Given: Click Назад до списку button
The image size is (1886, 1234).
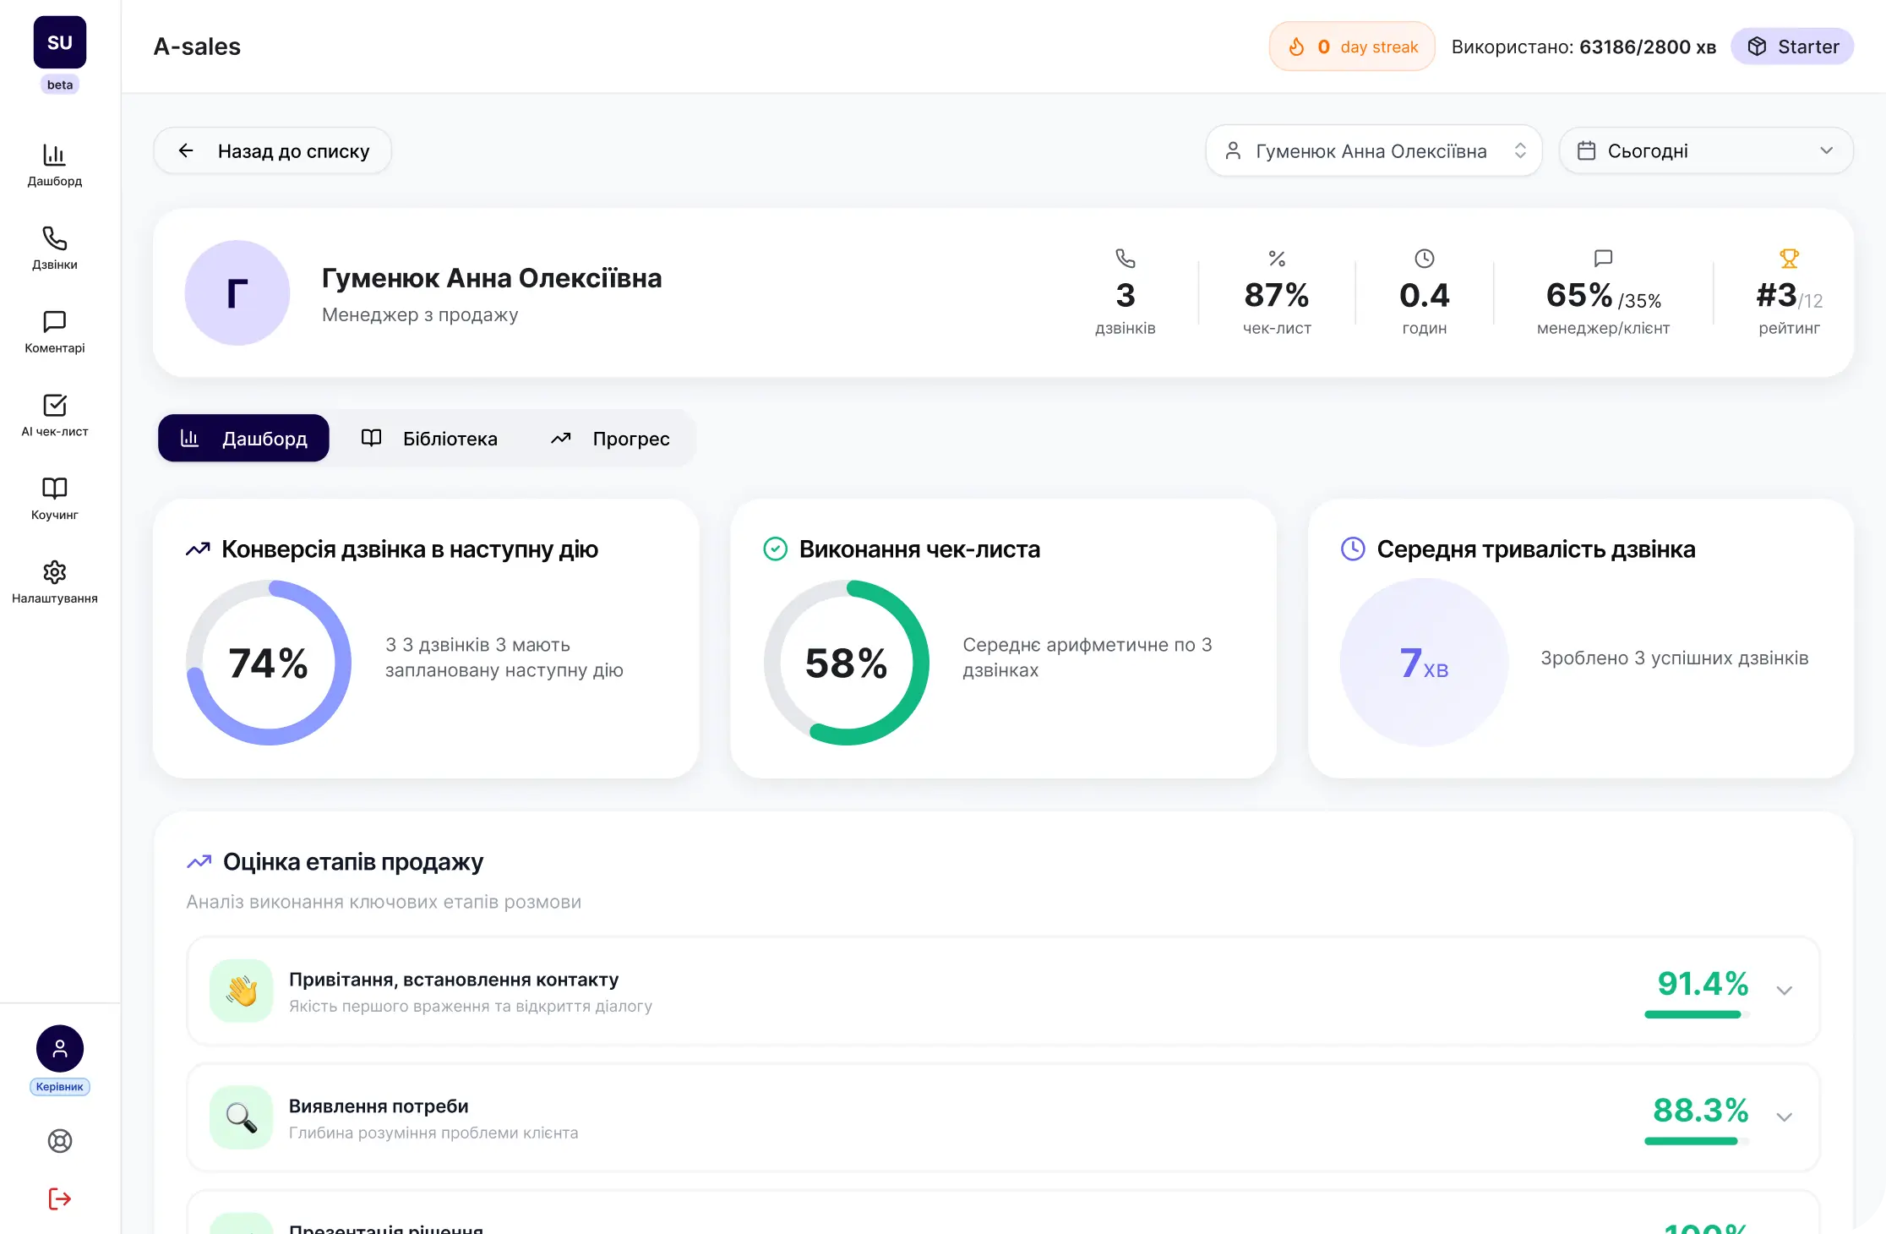Looking at the screenshot, I should coord(272,150).
